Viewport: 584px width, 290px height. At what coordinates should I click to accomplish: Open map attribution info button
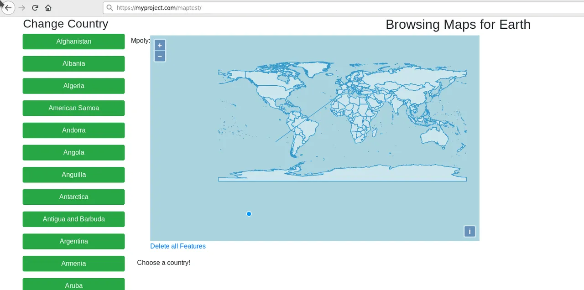469,231
